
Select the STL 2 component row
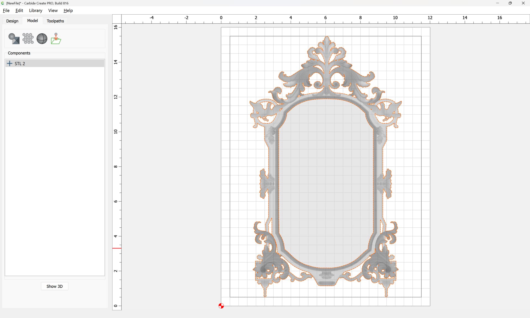tap(55, 63)
